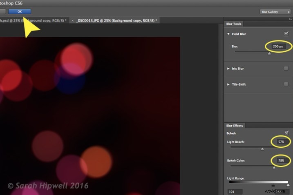Collapse the Field Blur section
This screenshot has height=195, width=293.
click(228, 34)
